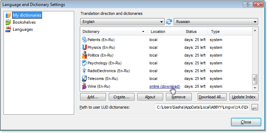The height and width of the screenshot is (133, 268).
Task: Click the days: 25 left status for Wine
Action: [x=195, y=86]
